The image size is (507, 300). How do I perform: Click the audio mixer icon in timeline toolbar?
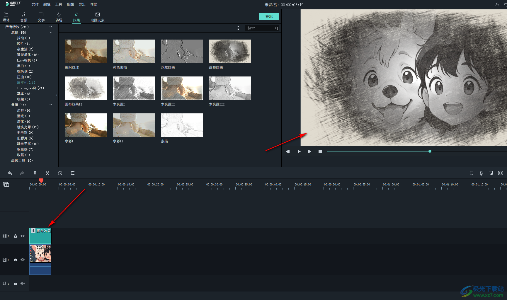pos(491,173)
